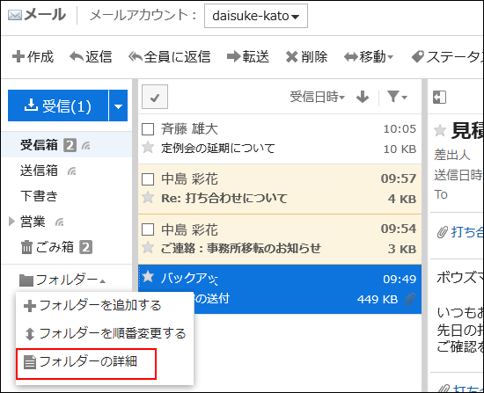This screenshot has width=484, height=393.
Task: Expand the 営業 folder triangle
Action: click(11, 222)
